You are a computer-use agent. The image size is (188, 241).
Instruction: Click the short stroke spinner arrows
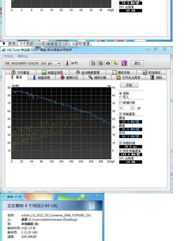(x=132, y=108)
